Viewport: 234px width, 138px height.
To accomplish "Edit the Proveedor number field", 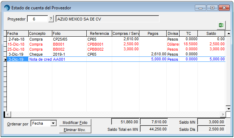I will pyautogui.click(x=38, y=19).
